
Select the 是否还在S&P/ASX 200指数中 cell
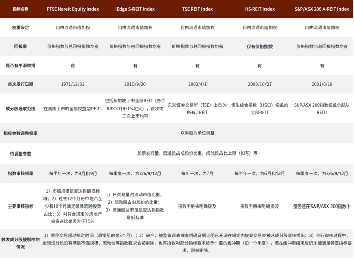[x=322, y=206]
